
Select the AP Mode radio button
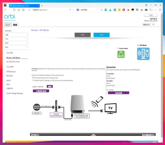click(x=138, y=45)
